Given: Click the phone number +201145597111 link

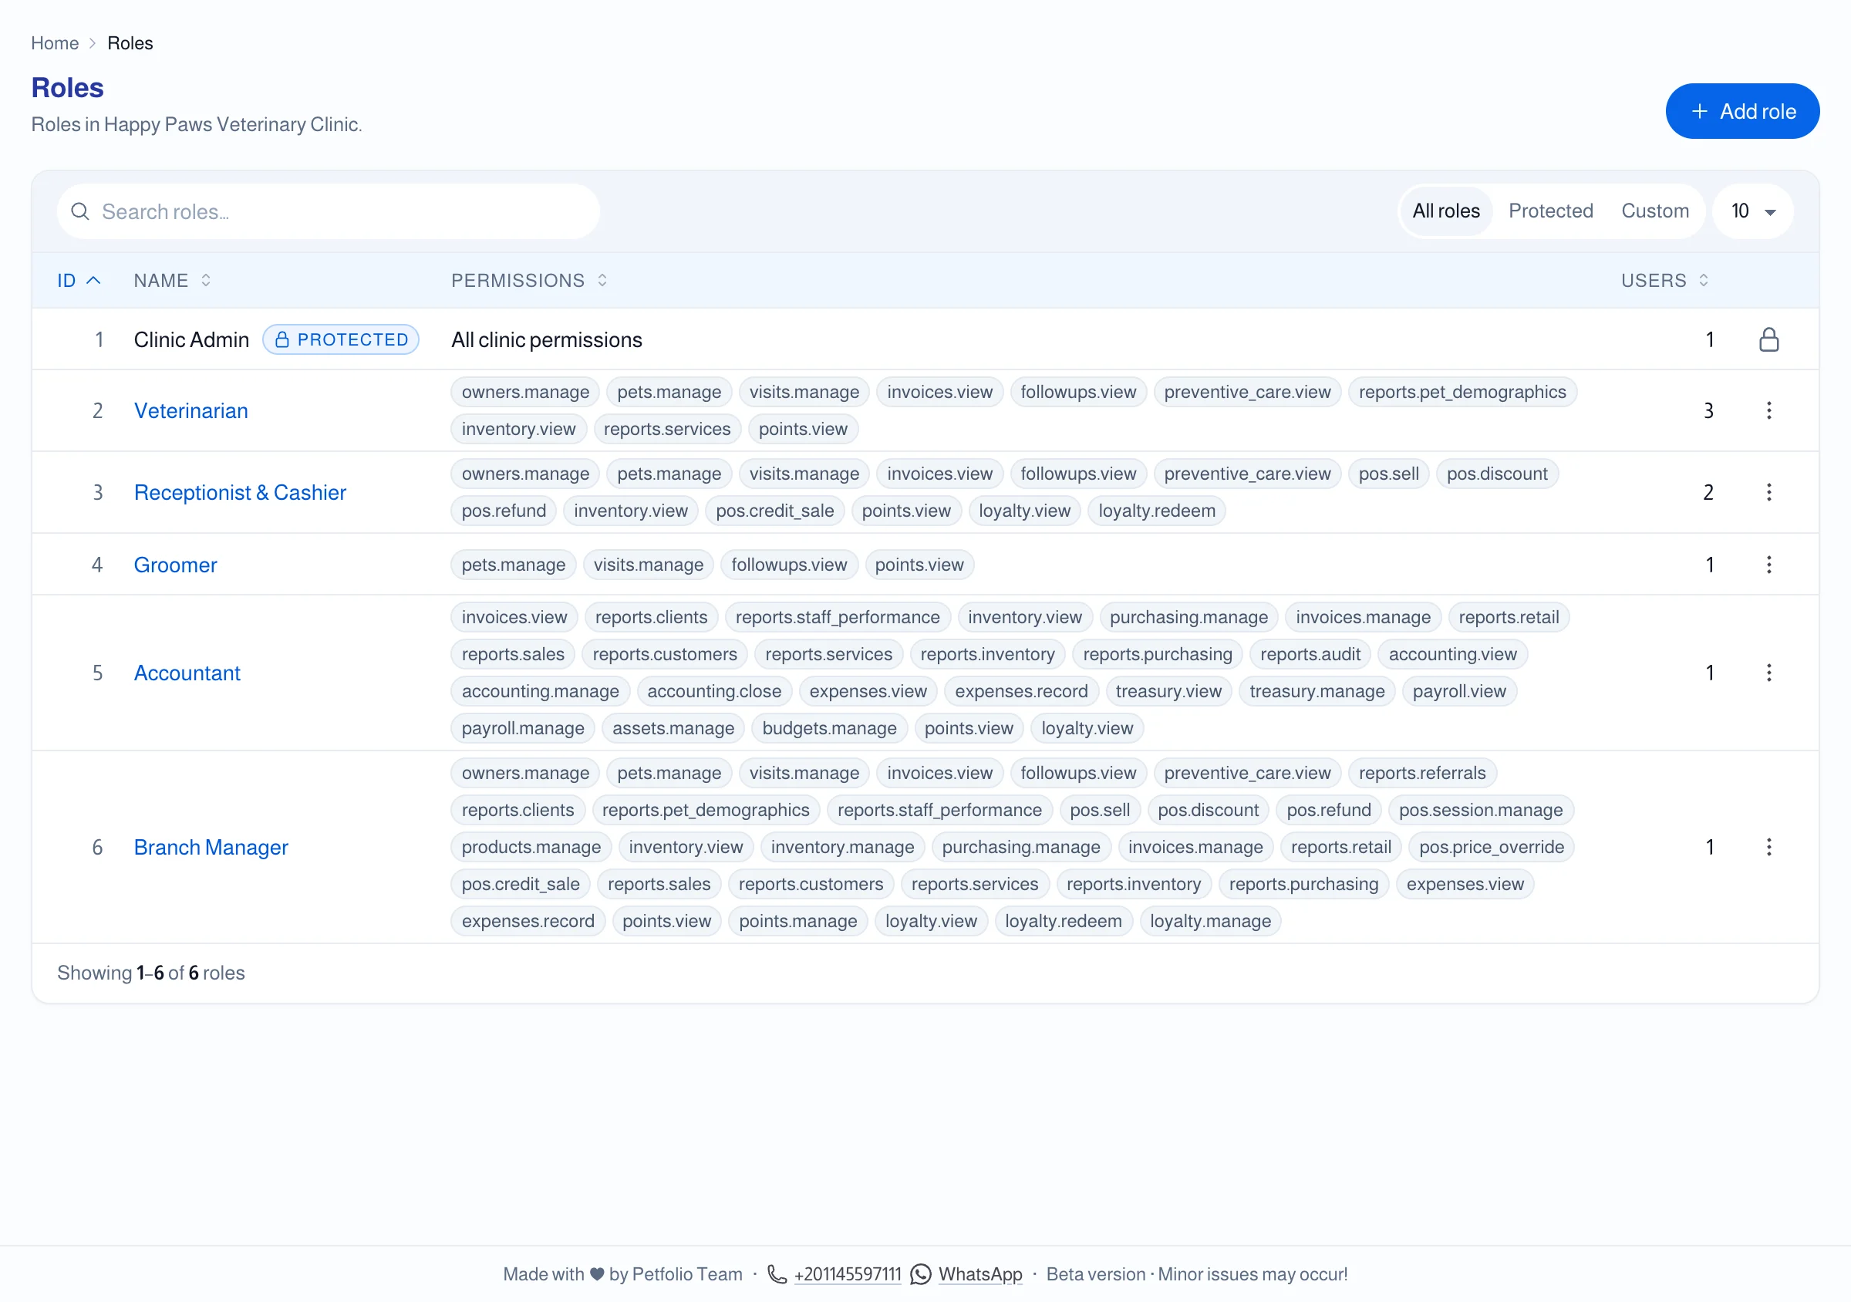Looking at the screenshot, I should [x=848, y=1273].
